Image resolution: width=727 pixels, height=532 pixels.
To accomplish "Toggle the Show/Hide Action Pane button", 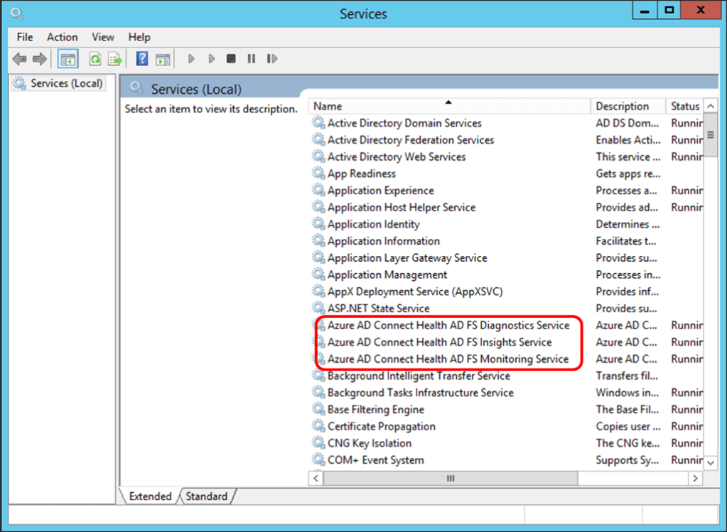I will 163,59.
